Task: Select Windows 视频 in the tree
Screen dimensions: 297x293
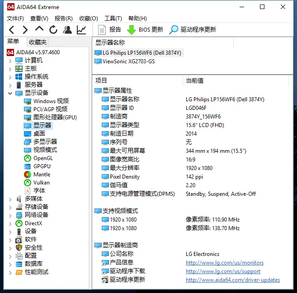Action: [47, 101]
